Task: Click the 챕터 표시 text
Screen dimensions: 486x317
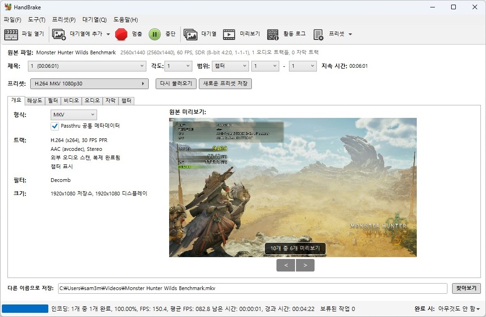Action: coord(62,166)
